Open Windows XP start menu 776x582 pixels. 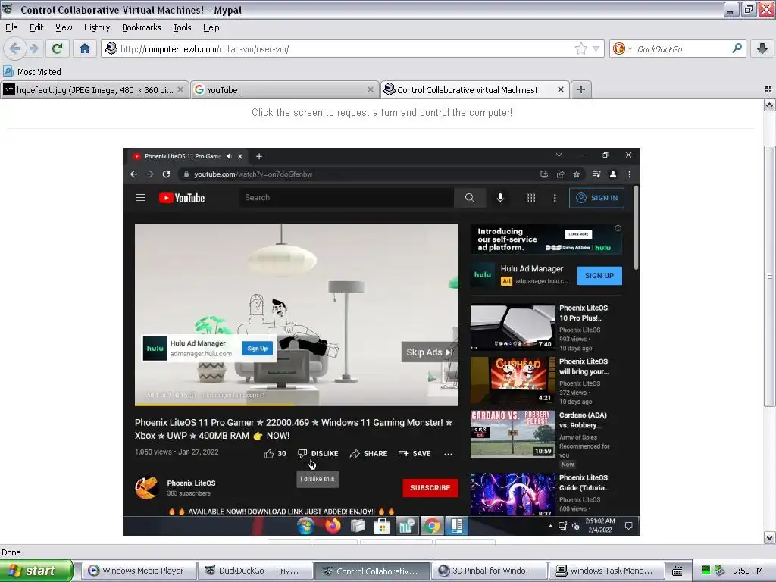[36, 571]
